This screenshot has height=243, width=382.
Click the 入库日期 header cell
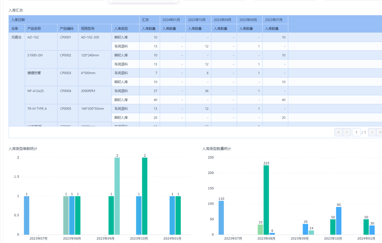click(x=74, y=20)
